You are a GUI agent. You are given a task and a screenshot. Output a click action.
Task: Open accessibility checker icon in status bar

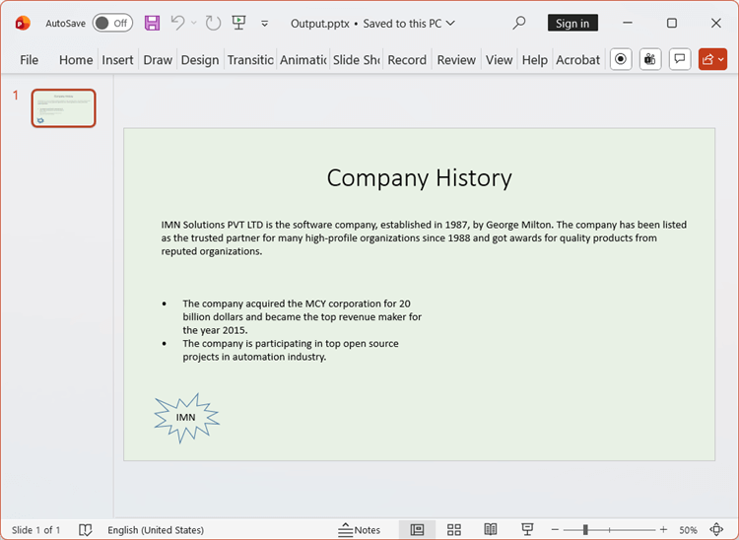pyautogui.click(x=86, y=529)
